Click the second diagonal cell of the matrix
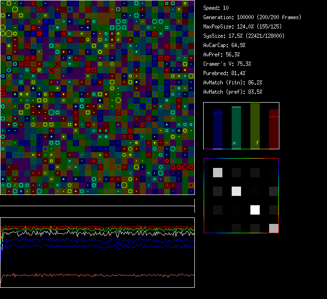 tap(236, 191)
